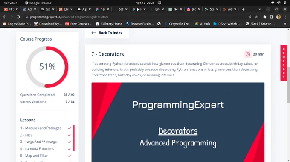Click checkmark beside Lambda Functions lesson

[x=70, y=149]
